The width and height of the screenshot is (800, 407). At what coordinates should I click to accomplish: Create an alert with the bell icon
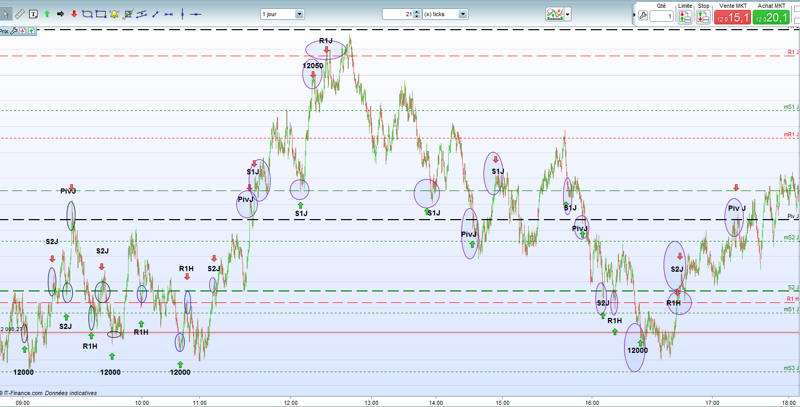click(114, 14)
